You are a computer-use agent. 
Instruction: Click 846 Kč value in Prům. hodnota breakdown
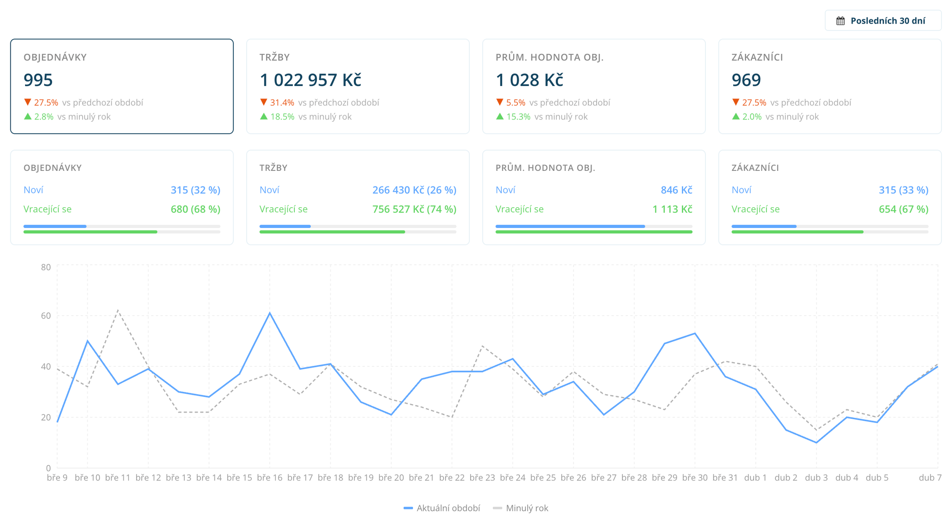click(x=676, y=190)
